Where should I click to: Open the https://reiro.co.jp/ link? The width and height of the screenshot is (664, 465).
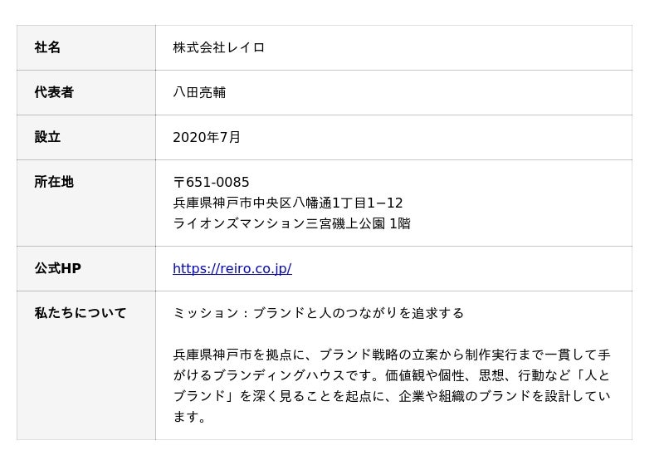click(x=232, y=268)
